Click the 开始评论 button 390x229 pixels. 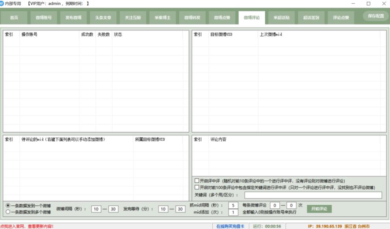coord(319,208)
